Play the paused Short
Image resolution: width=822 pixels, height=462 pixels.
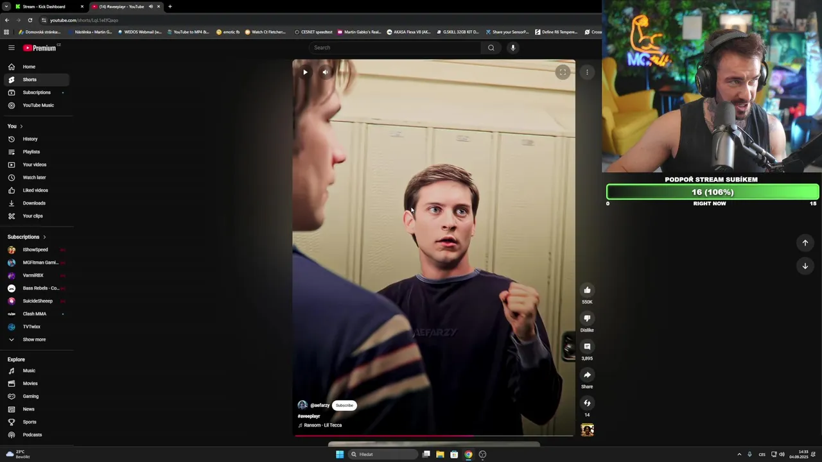[x=305, y=72]
